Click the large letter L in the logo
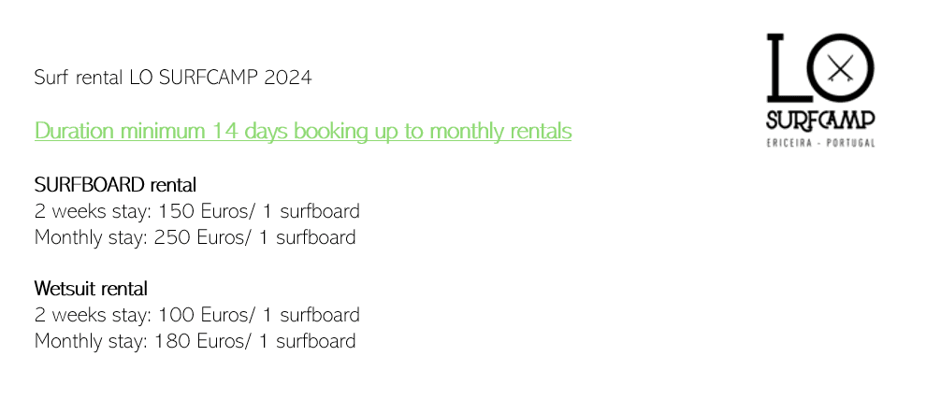Image resolution: width=926 pixels, height=399 pixels. coord(783,67)
